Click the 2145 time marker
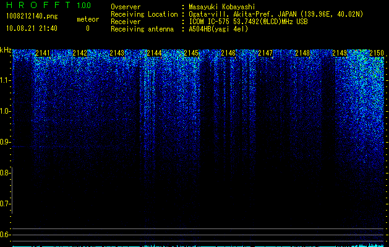The image size is (389, 247). click(191, 53)
